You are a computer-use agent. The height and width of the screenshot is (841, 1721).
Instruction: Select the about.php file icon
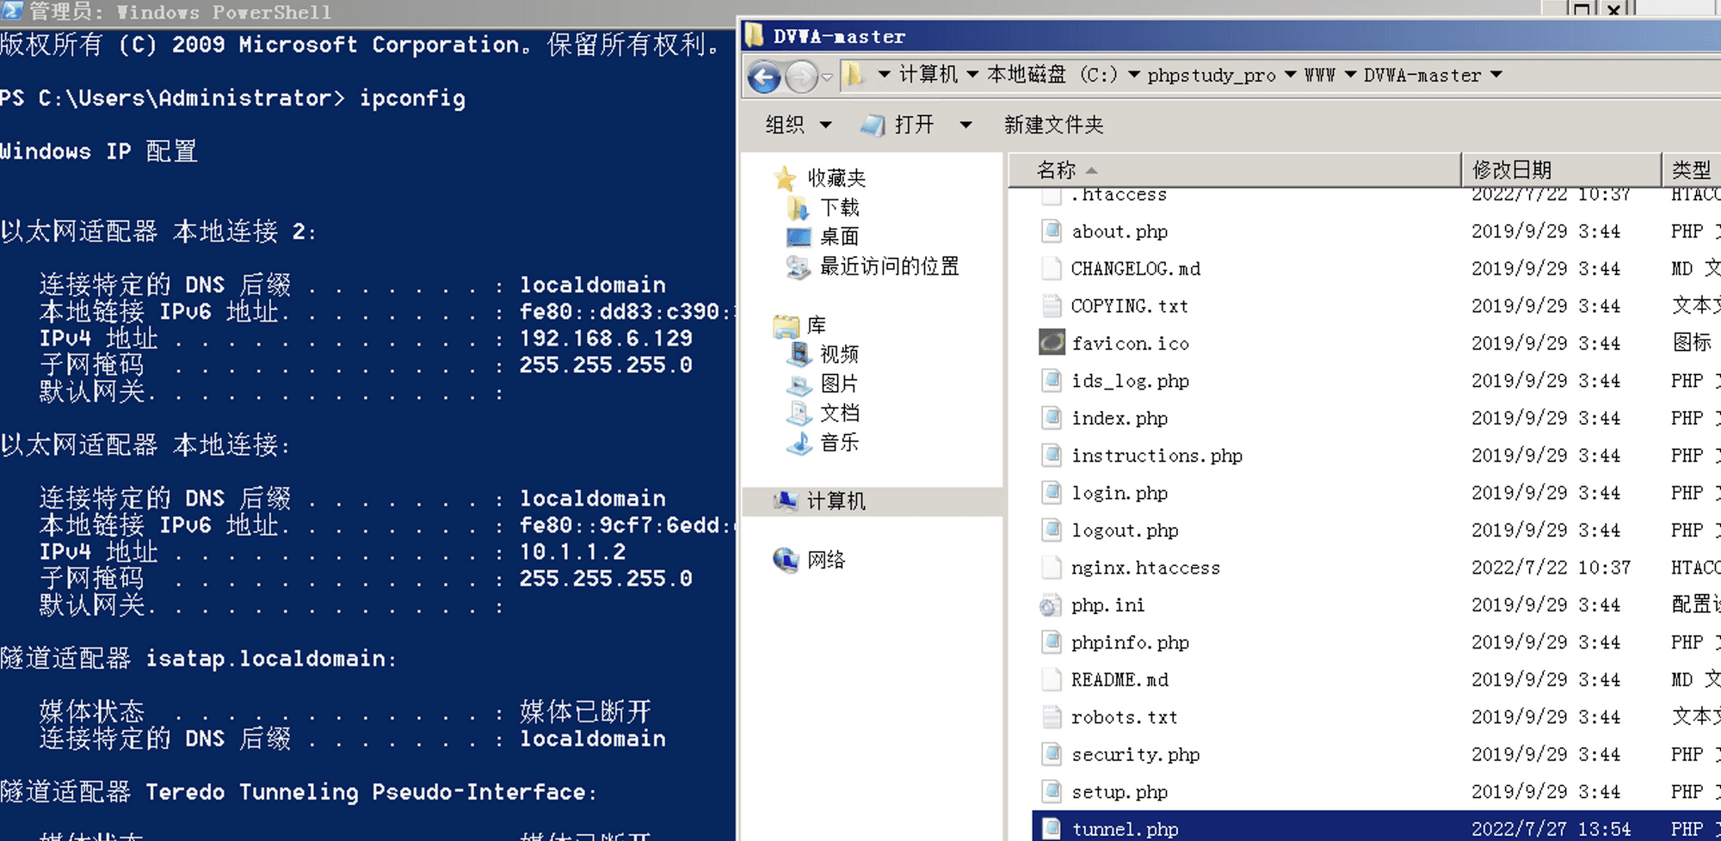pyautogui.click(x=1051, y=231)
